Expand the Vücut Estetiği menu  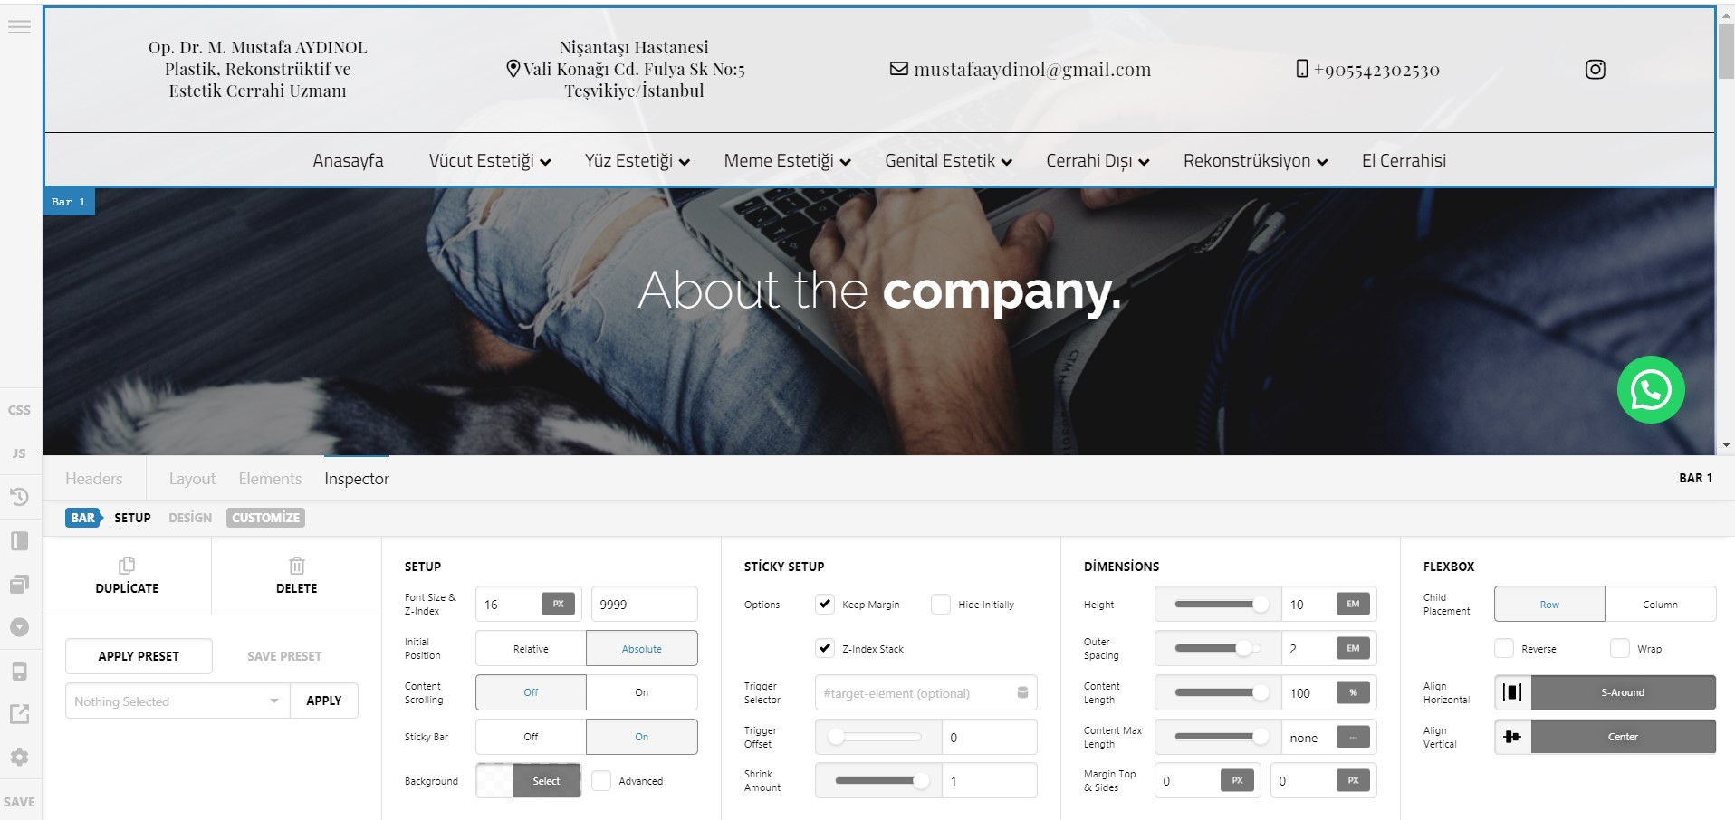(489, 161)
